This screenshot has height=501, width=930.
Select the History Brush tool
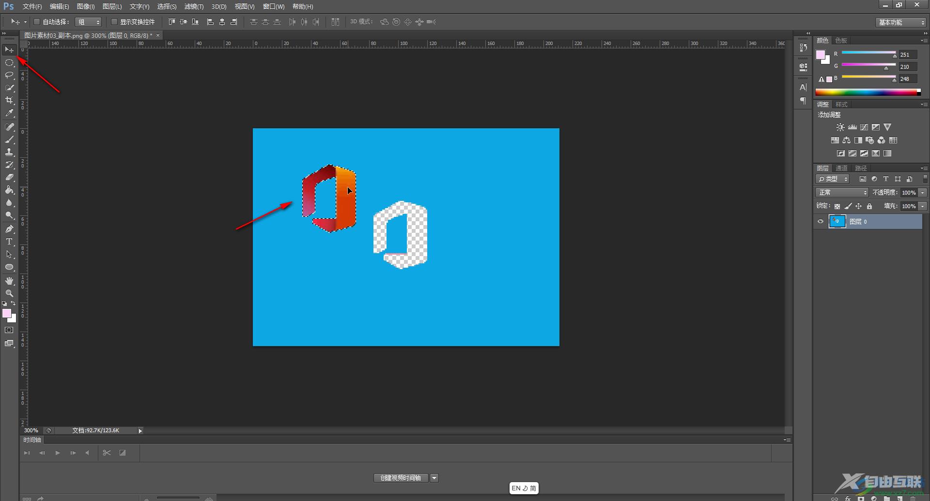pyautogui.click(x=9, y=165)
